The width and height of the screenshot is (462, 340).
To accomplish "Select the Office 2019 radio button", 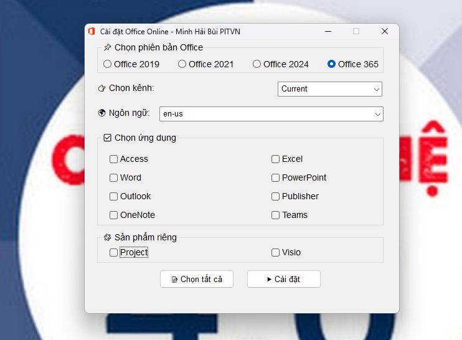I will point(108,64).
